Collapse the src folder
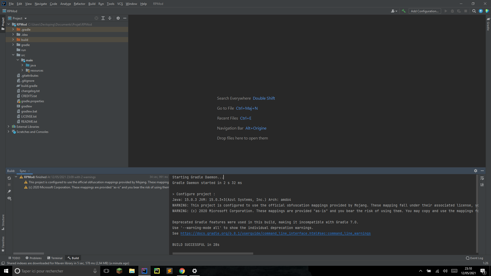This screenshot has height=276, width=491. click(x=13, y=55)
